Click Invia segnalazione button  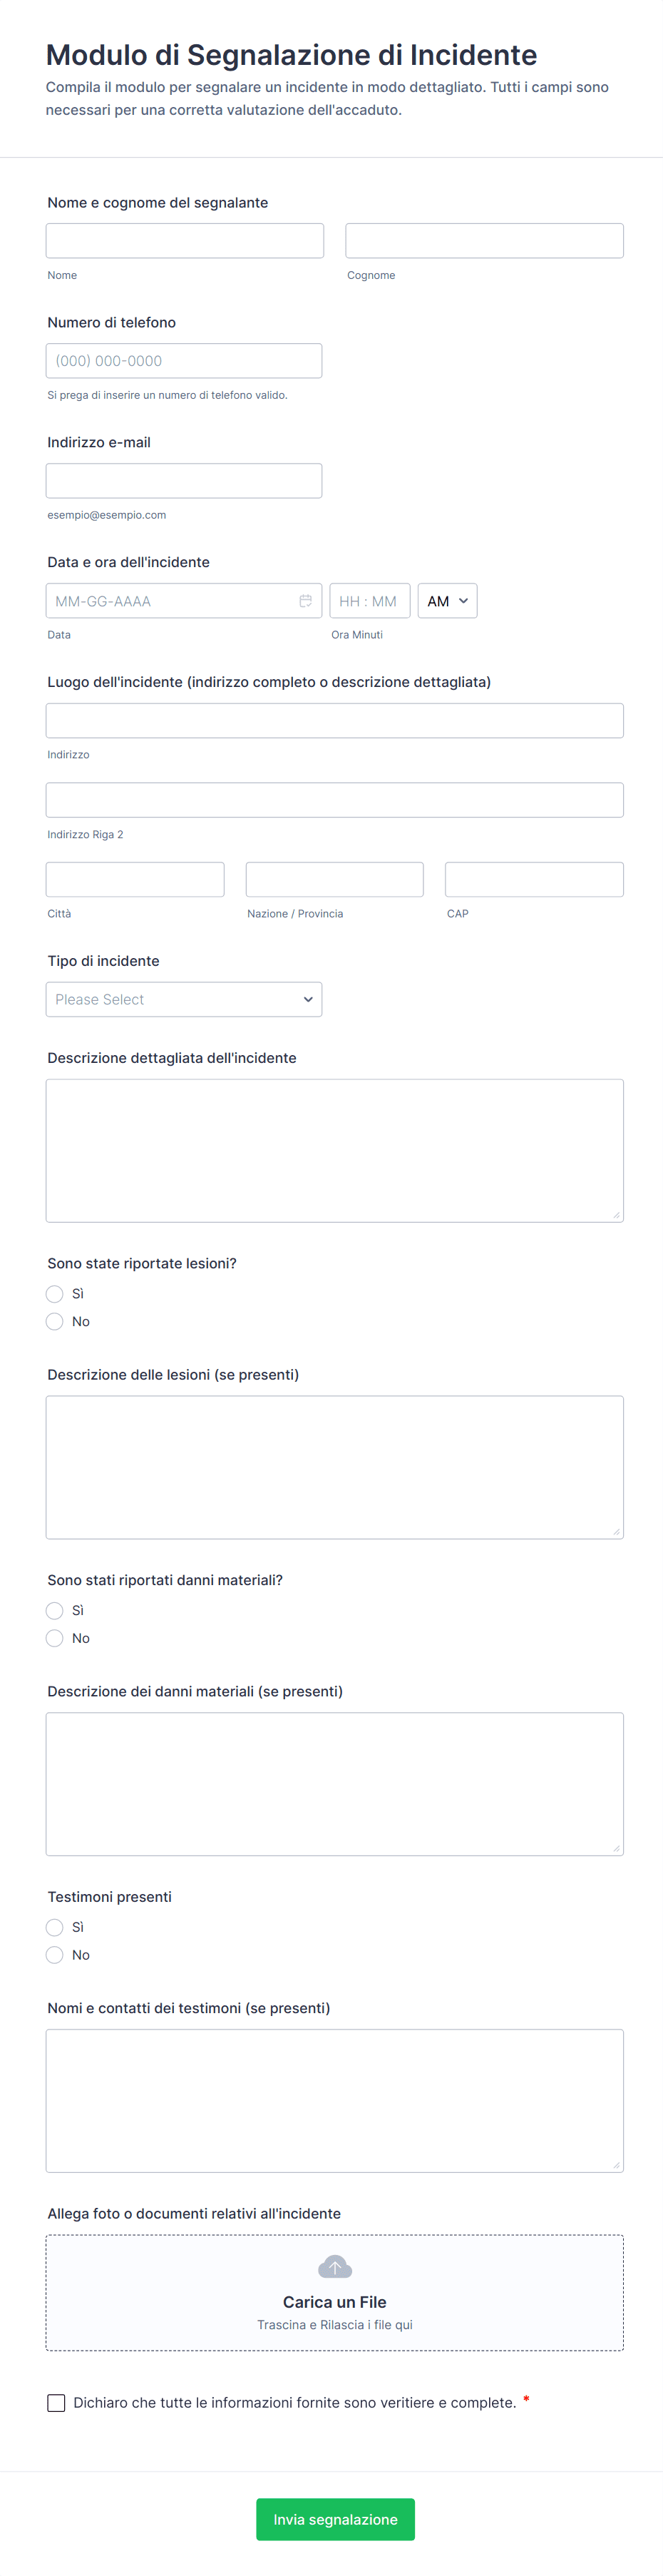pos(335,2519)
